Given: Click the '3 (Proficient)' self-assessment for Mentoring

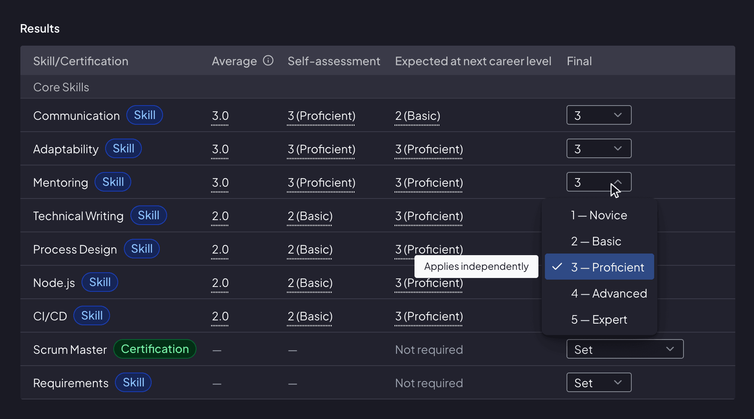Looking at the screenshot, I should tap(322, 183).
